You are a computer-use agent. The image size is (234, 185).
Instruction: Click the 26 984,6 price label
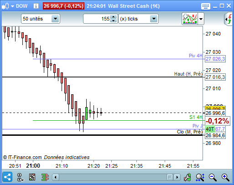pyautogui.click(x=215, y=135)
